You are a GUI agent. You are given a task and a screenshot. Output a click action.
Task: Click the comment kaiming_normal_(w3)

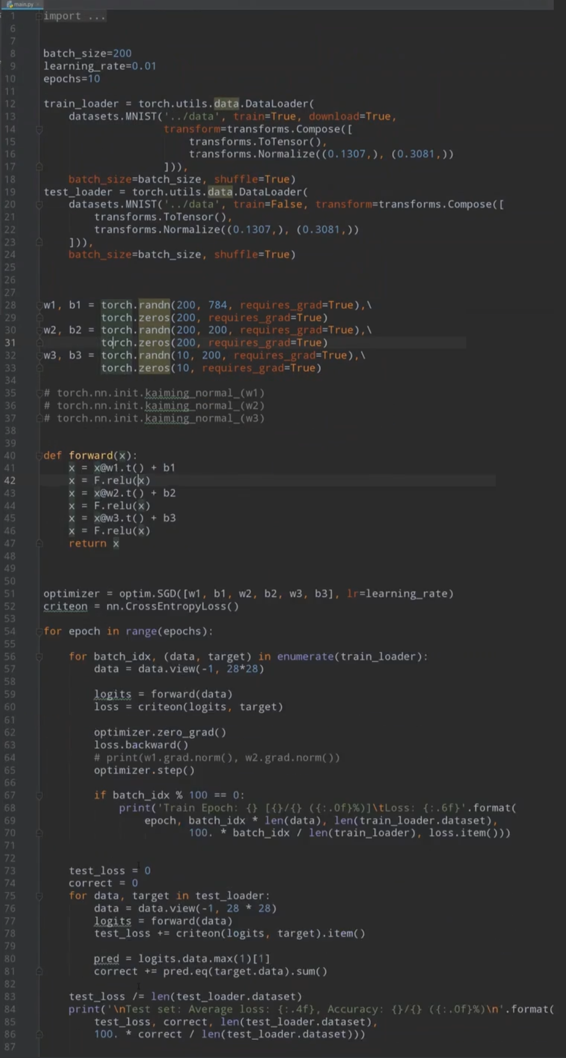(x=205, y=418)
